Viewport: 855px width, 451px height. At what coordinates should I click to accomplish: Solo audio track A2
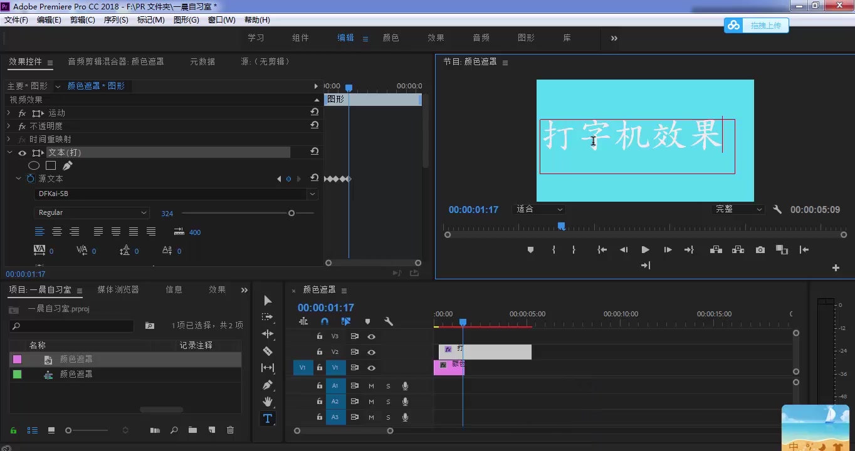[388, 402]
